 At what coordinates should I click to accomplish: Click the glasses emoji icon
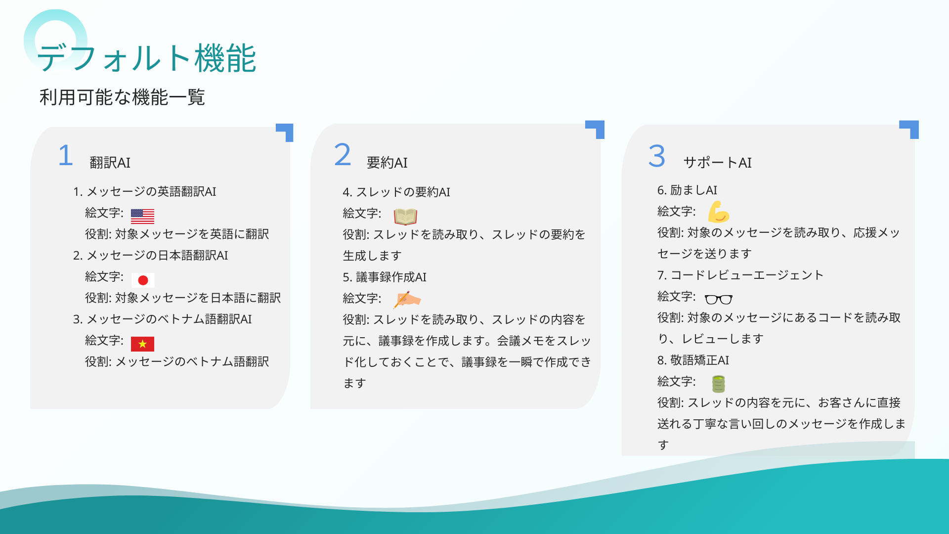click(719, 299)
